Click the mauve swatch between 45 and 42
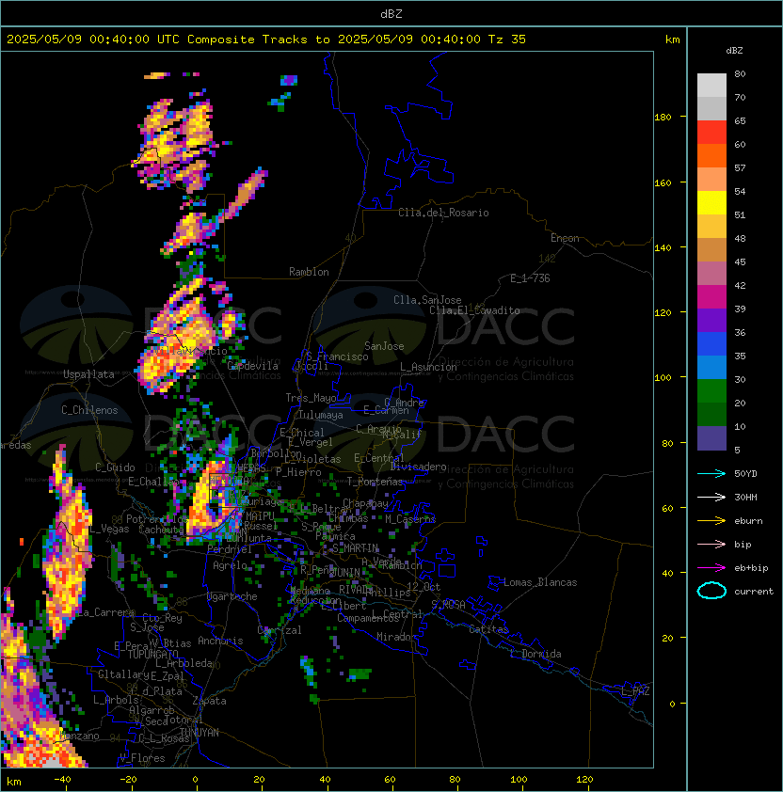This screenshot has height=792, width=783. [711, 274]
